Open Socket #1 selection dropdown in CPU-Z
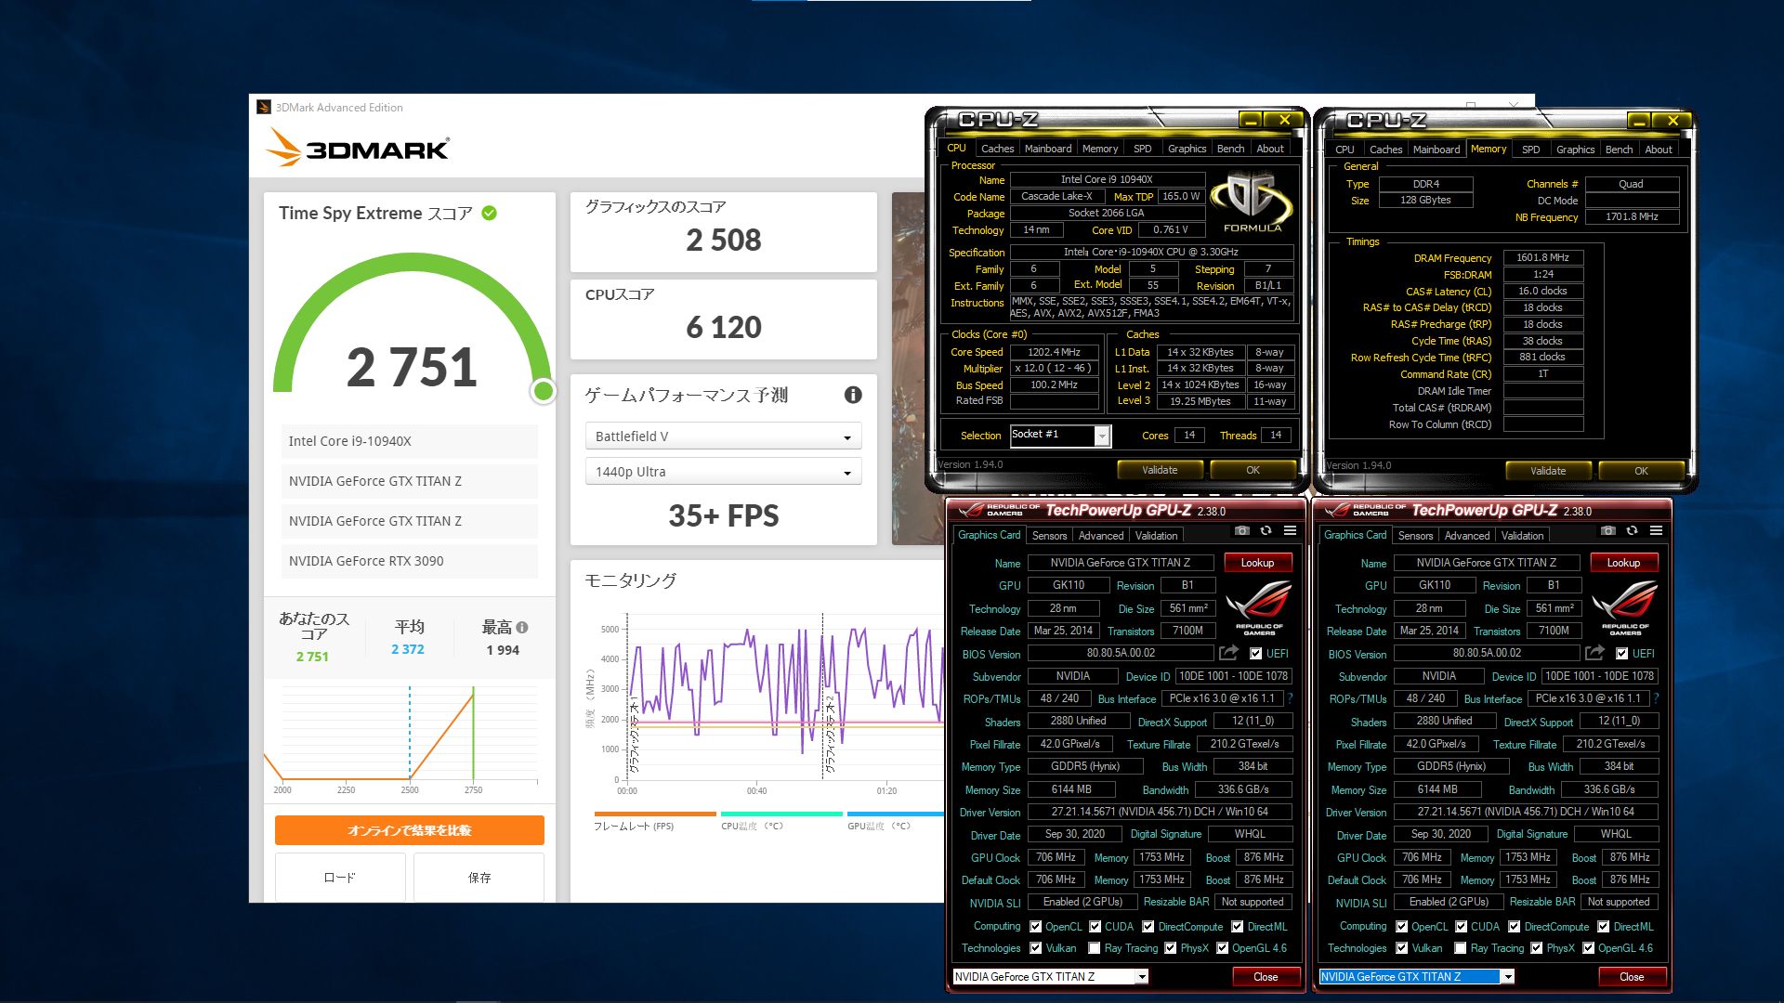The height and width of the screenshot is (1003, 1784). 1060,435
